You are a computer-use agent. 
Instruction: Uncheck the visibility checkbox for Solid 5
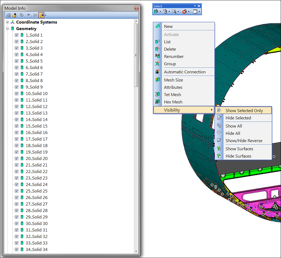coord(16,61)
